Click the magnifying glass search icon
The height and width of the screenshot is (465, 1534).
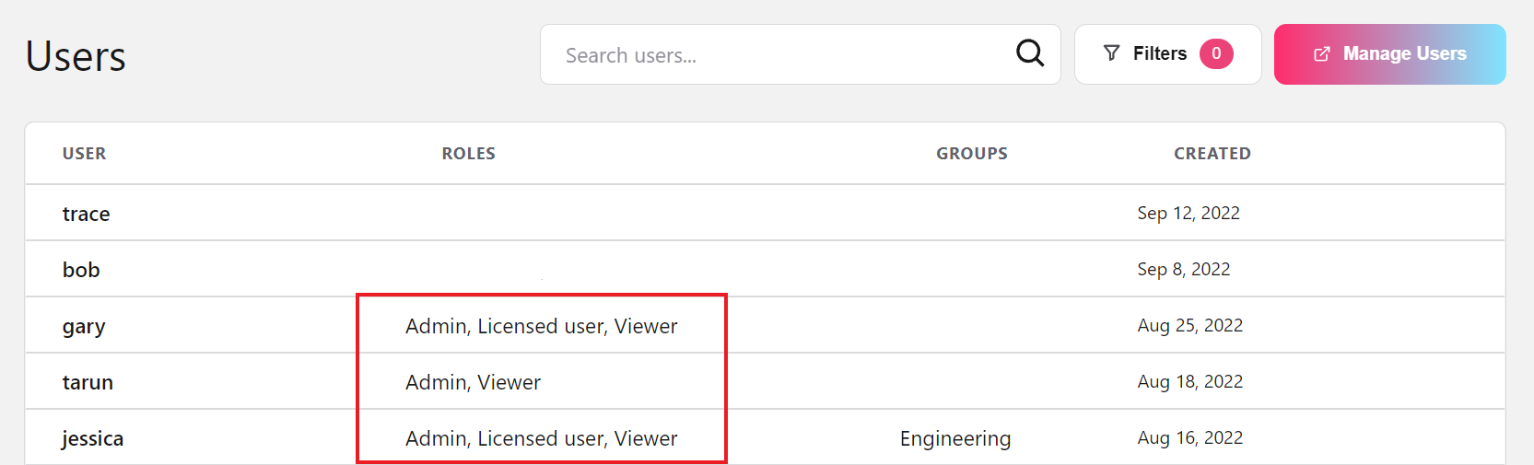(x=1030, y=52)
